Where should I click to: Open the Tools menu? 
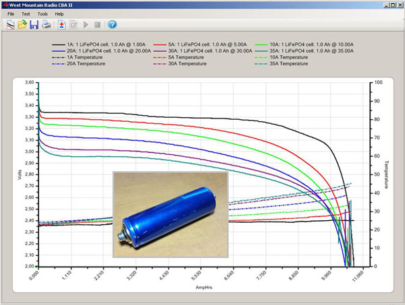click(x=43, y=13)
